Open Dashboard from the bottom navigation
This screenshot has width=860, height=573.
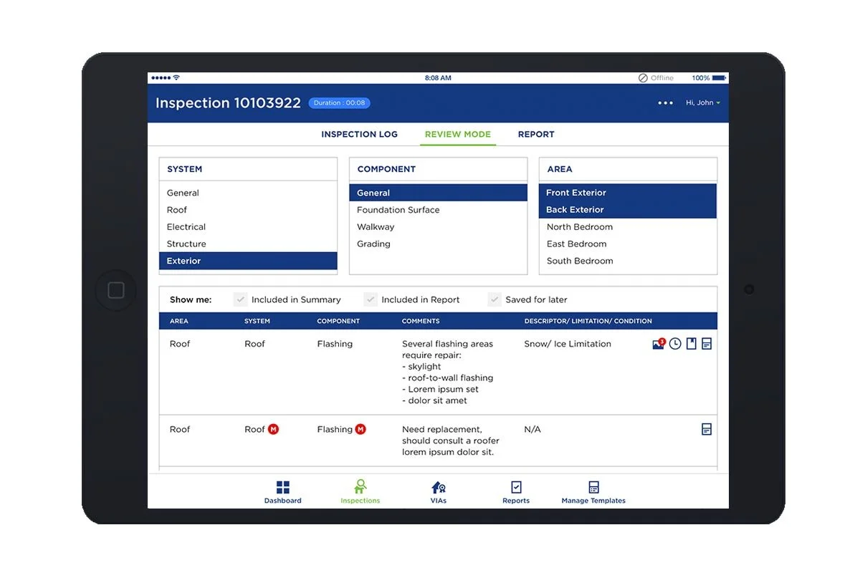283,492
